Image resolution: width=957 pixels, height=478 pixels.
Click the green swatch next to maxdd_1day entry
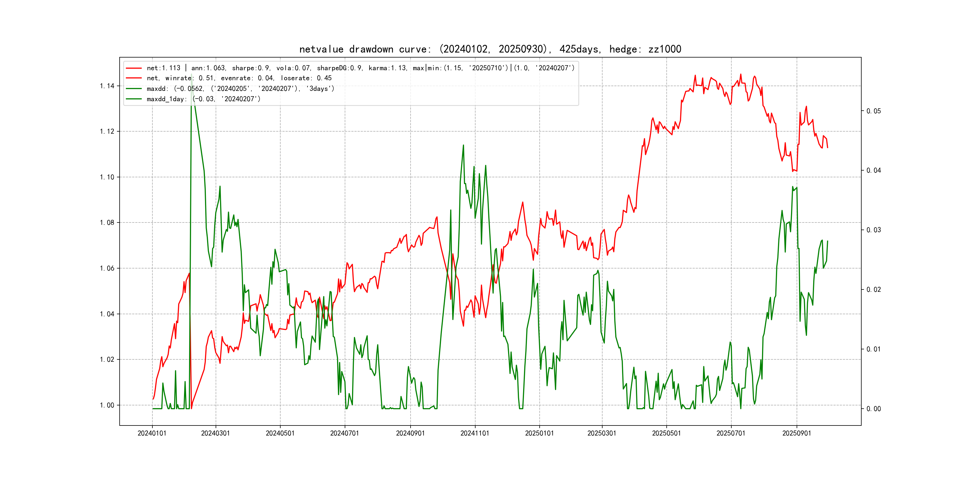click(134, 99)
